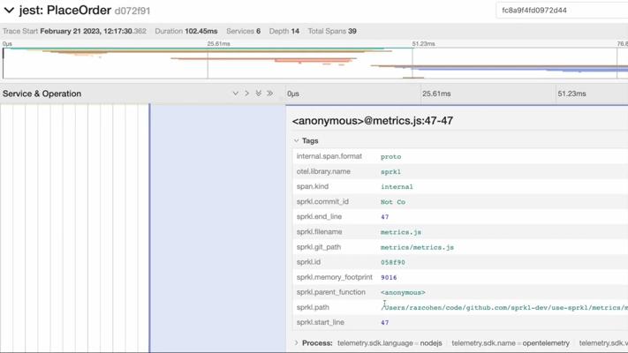
Task: Click the Service & Operation column header
Action: click(x=42, y=94)
